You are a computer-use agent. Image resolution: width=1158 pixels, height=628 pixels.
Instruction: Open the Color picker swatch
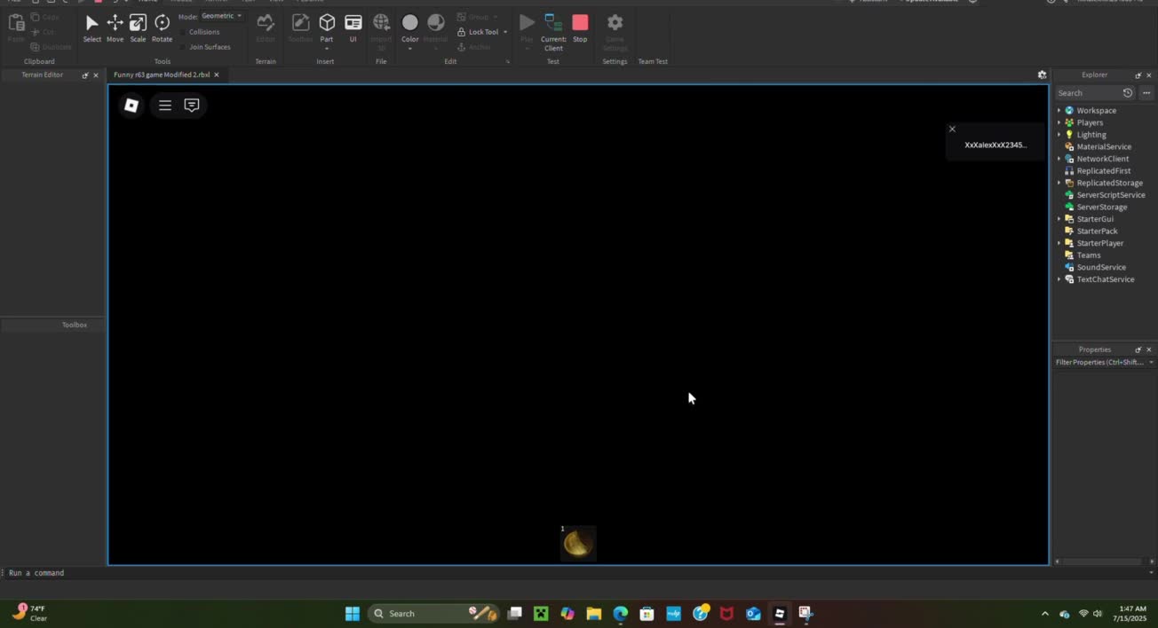click(409, 23)
